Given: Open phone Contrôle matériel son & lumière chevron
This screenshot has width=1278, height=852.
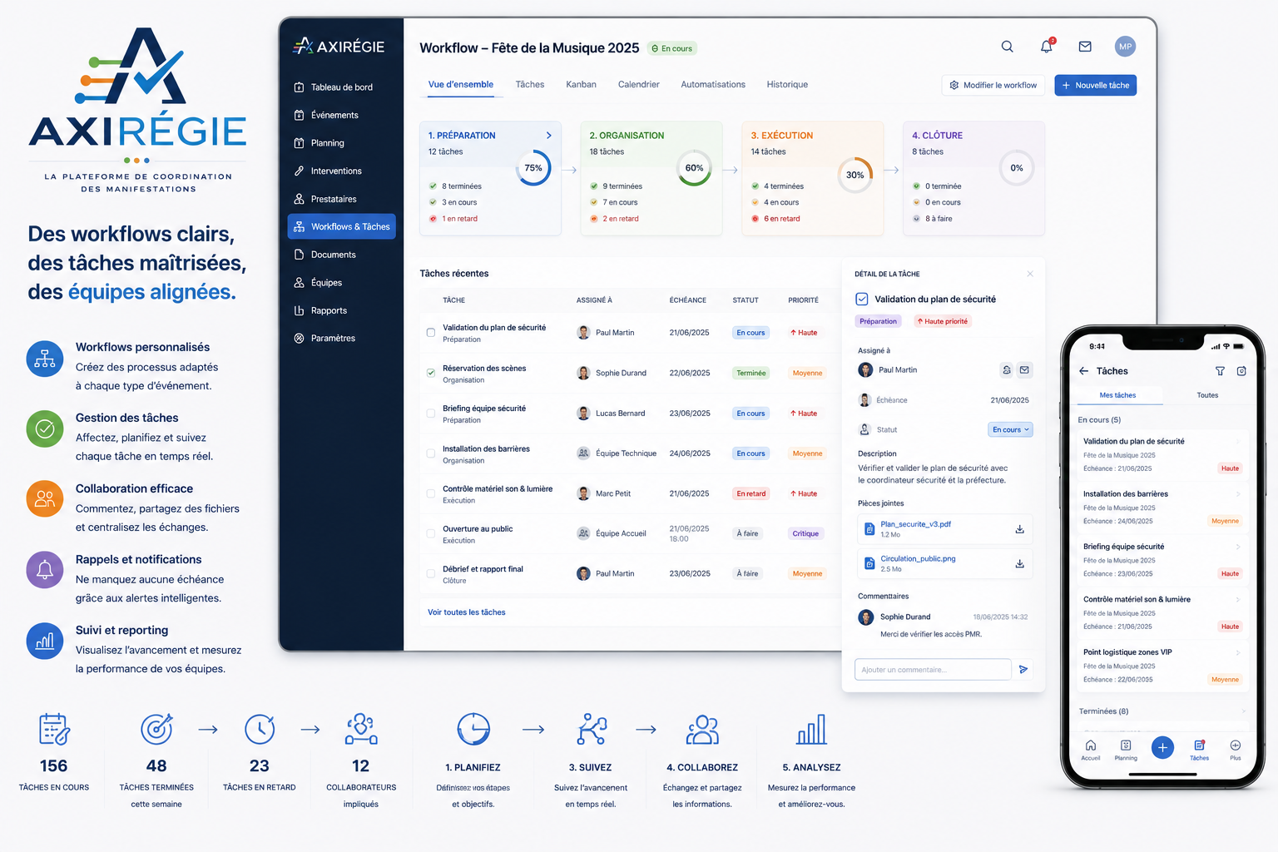Looking at the screenshot, I should point(1238,599).
